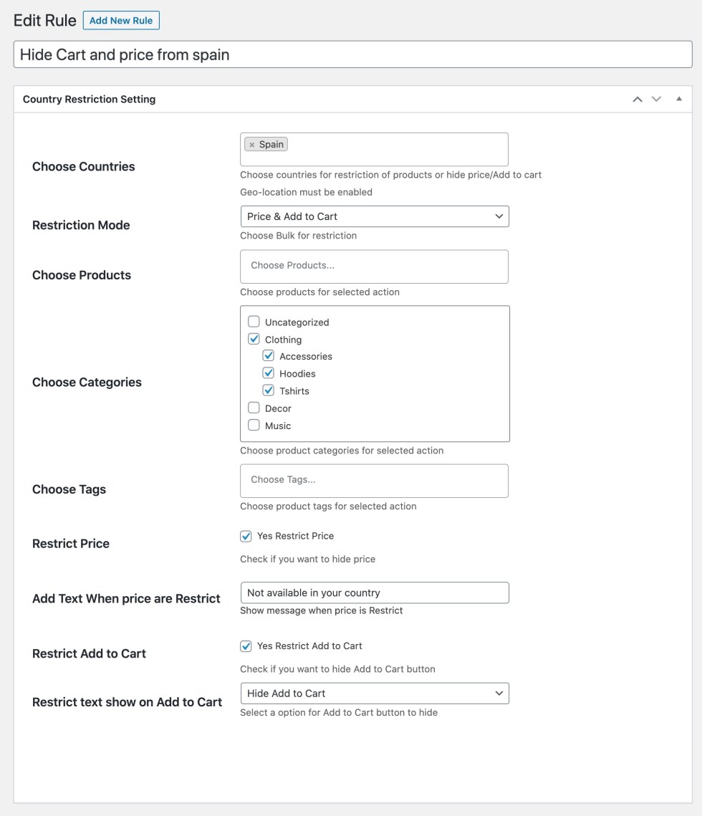702x816 pixels.
Task: Collapse the Country Restriction Setting panel
Action: click(x=679, y=100)
